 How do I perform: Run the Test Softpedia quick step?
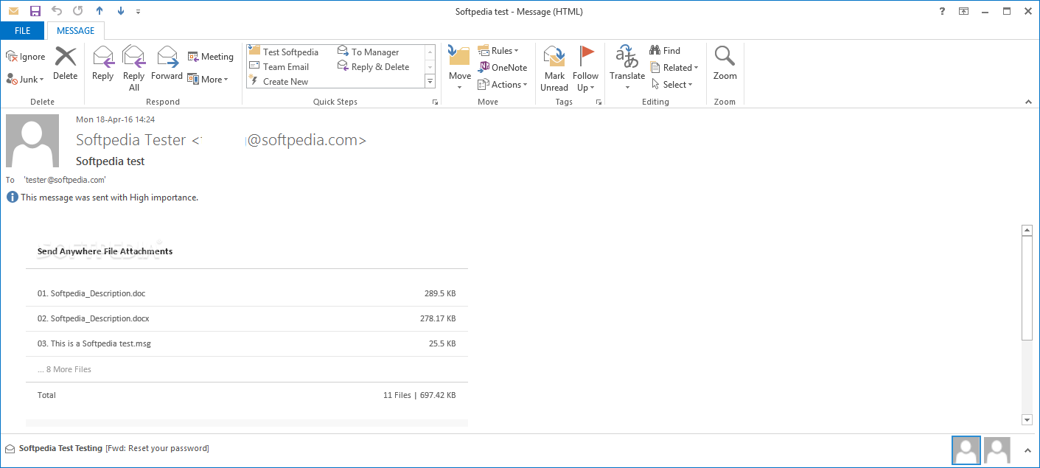coord(284,52)
